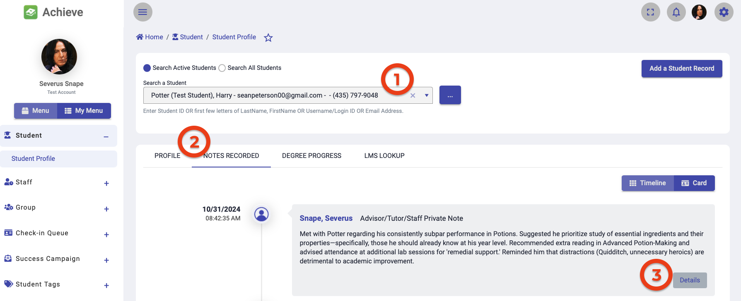
Task: Expand the Group sidebar section
Action: (106, 209)
